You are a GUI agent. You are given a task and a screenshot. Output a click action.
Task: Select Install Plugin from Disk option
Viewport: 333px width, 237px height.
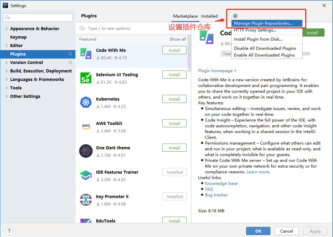pos(267,39)
